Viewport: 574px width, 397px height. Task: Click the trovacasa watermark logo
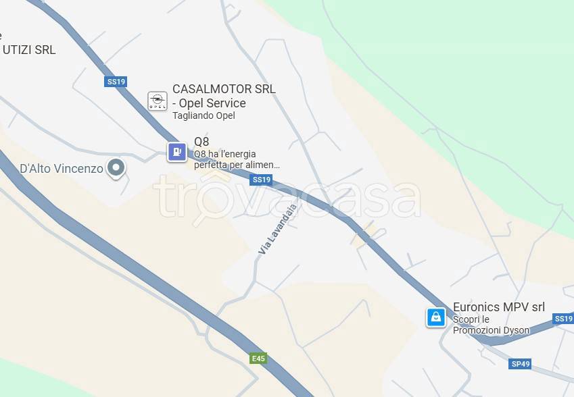pos(287,200)
